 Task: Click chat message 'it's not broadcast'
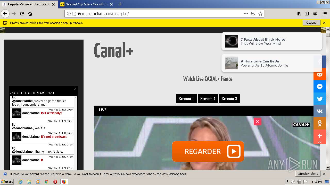54,137
